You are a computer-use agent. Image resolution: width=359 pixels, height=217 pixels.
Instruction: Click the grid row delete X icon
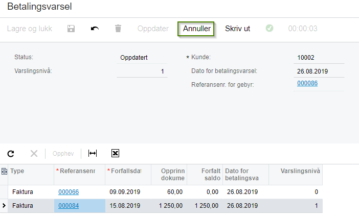[x=34, y=154]
